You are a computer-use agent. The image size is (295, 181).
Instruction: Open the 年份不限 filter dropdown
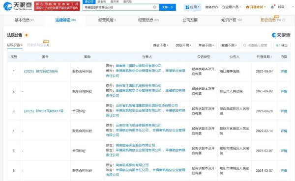coord(206,45)
